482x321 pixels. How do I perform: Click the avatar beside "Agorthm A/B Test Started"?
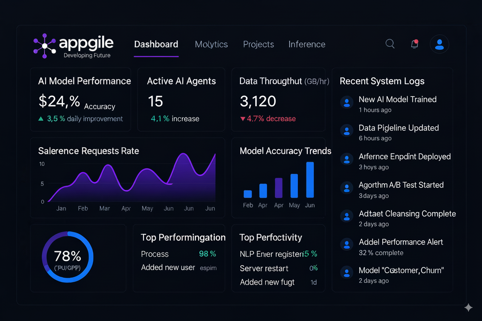347,188
